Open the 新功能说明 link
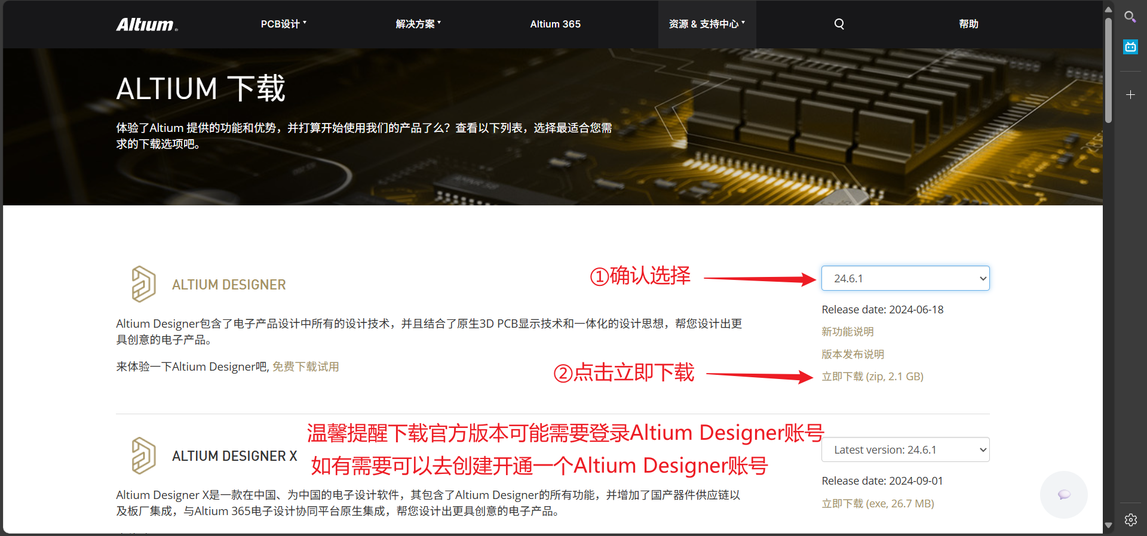This screenshot has height=536, width=1147. [x=847, y=332]
